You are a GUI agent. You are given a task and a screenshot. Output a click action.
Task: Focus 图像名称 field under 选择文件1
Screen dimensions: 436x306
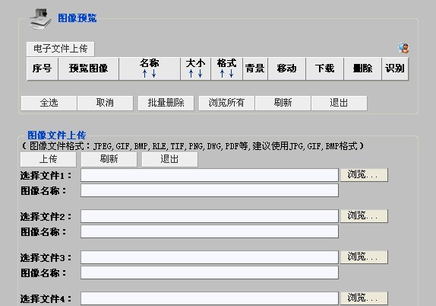pos(210,190)
